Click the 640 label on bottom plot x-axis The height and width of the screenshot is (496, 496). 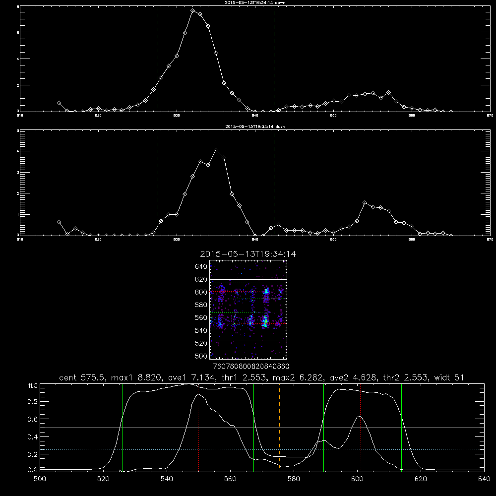coord(484,479)
